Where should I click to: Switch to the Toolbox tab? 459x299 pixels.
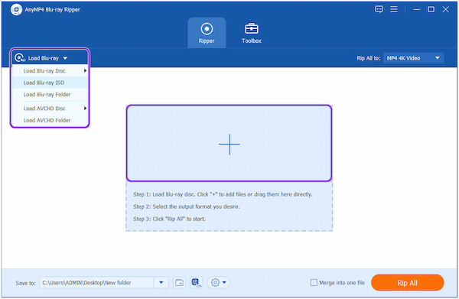252,33
